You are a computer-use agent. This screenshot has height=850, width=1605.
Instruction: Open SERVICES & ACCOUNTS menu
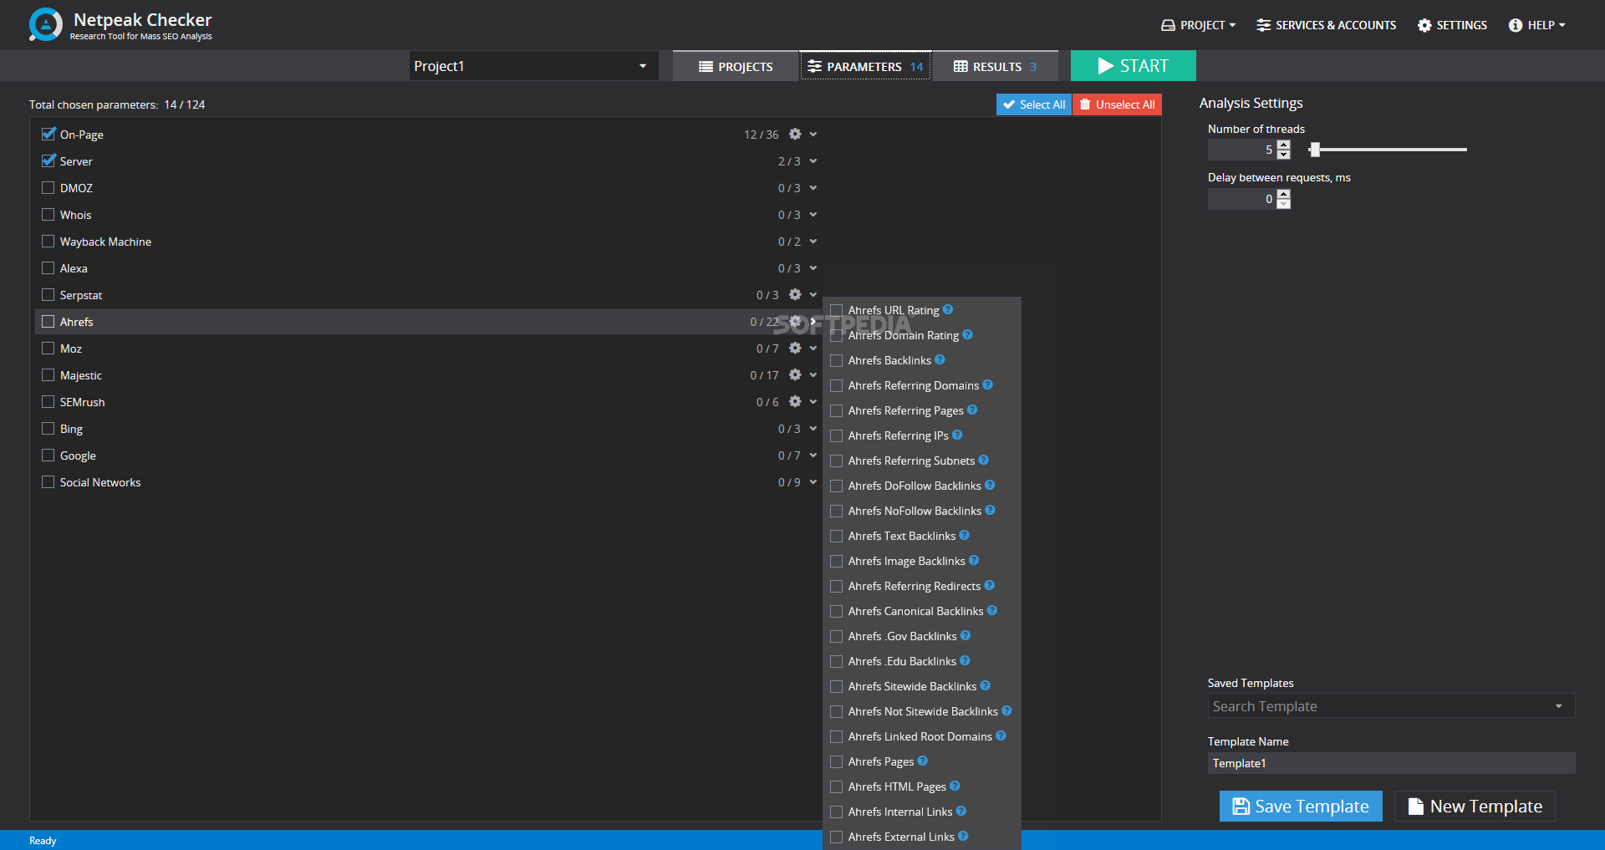[1326, 25]
